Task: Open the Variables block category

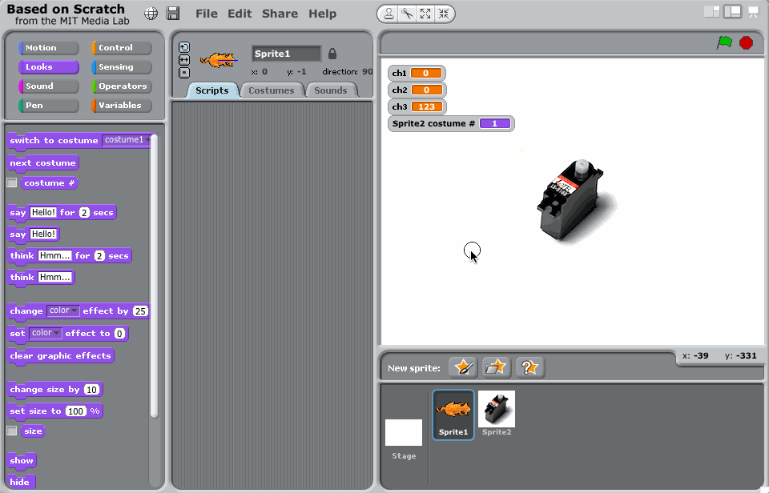Action: [122, 105]
